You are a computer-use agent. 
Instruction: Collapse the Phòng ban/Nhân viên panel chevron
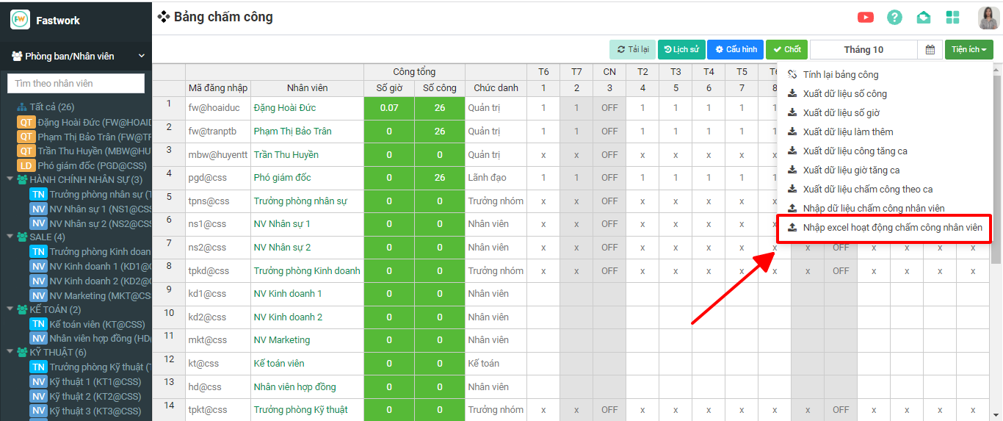(x=142, y=56)
